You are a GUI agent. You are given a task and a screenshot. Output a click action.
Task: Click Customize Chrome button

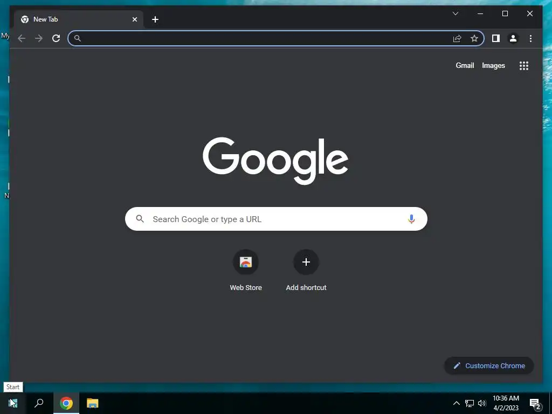tap(489, 366)
